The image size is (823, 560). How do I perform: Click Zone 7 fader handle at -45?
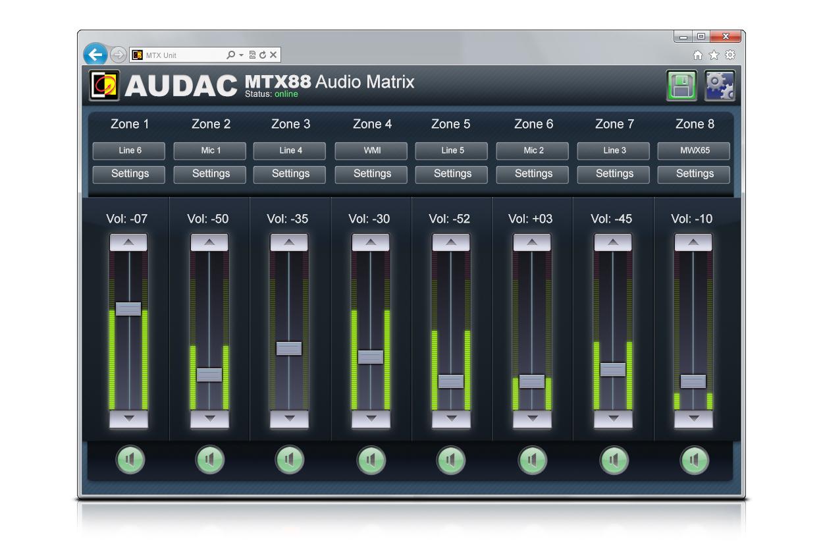click(x=613, y=370)
